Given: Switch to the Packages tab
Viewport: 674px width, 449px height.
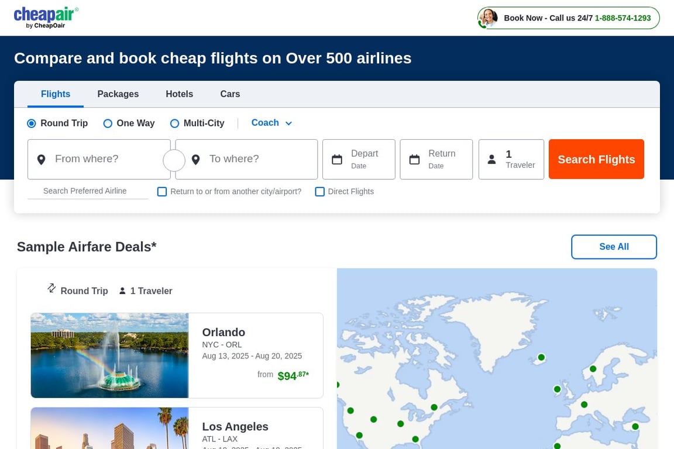Looking at the screenshot, I should point(118,94).
